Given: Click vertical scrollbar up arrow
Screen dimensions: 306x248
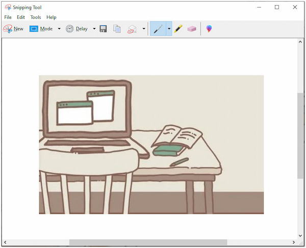Looking at the screenshot, I should click(x=300, y=42).
